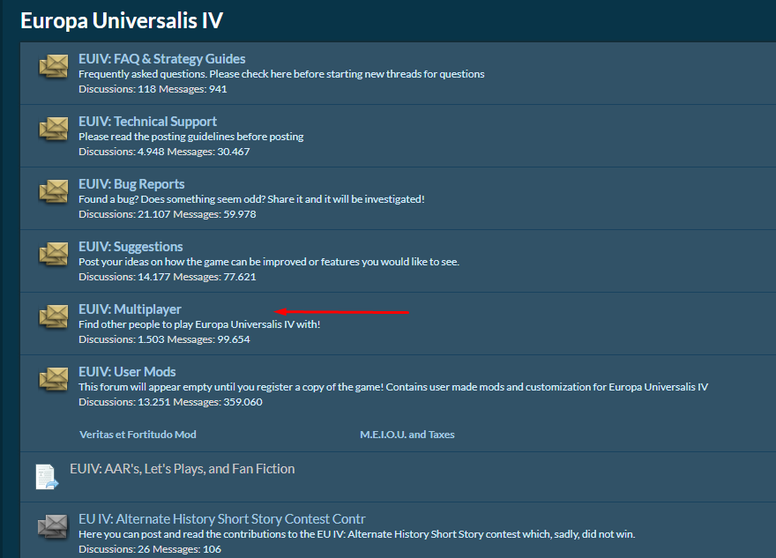Click the gray envelope icon for Short Story Contest
The height and width of the screenshot is (558, 776).
(x=54, y=527)
